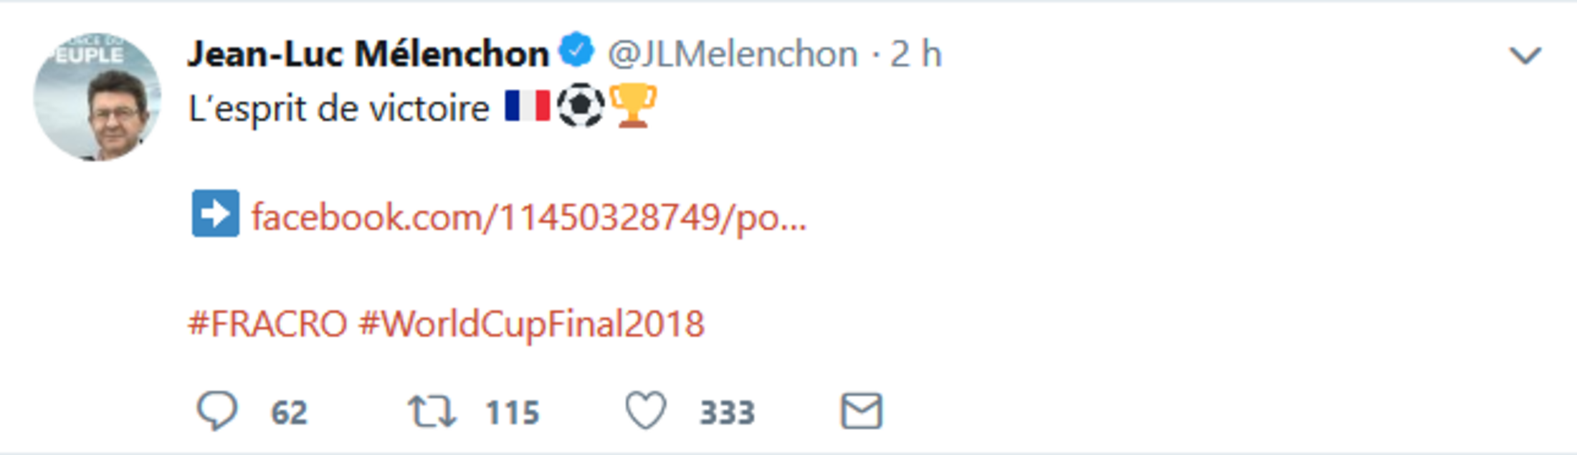The width and height of the screenshot is (1577, 455).
Task: Click the blue verified badge
Action: point(577,52)
